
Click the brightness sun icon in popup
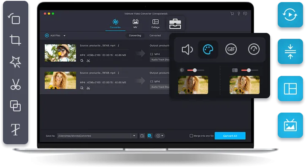(x=181, y=70)
